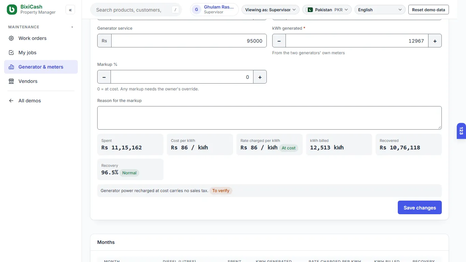Decrease Markup % with minus button

(104, 77)
